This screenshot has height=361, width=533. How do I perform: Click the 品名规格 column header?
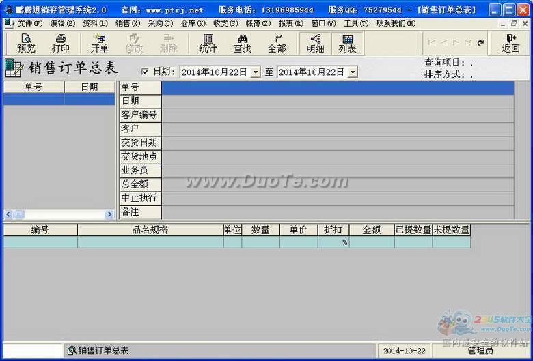click(x=150, y=230)
